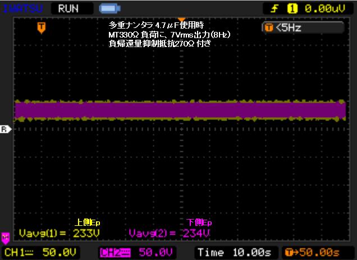Click the orange trigger position marker at top center
The image size is (357, 260).
tap(181, 19)
